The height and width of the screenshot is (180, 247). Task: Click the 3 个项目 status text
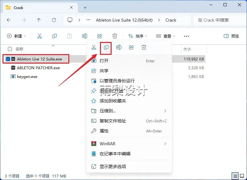coord(12,176)
